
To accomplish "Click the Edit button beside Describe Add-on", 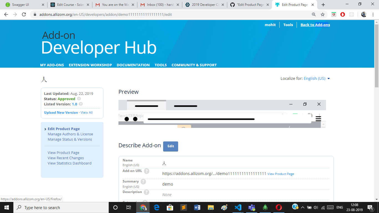I will coord(170,146).
